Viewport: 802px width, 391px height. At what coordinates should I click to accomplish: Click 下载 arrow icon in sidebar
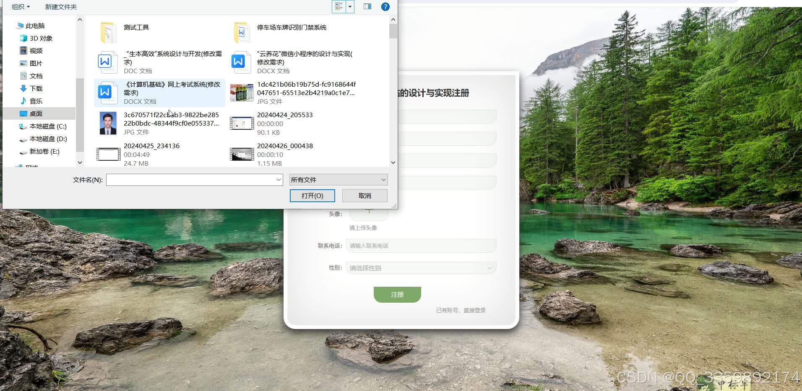click(x=23, y=88)
